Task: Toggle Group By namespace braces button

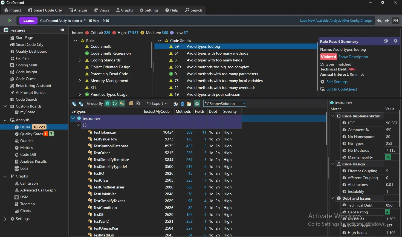Action: [115, 103]
